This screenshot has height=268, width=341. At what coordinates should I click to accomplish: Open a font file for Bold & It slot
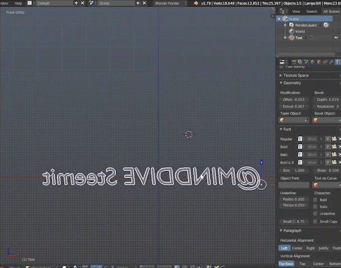pyautogui.click(x=334, y=162)
